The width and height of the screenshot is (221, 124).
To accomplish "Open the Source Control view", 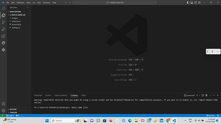I will click(x=4, y=22).
